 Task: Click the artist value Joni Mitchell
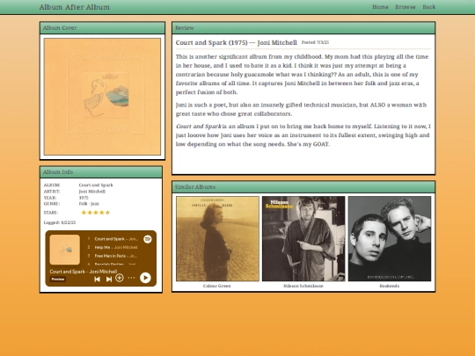(92, 192)
